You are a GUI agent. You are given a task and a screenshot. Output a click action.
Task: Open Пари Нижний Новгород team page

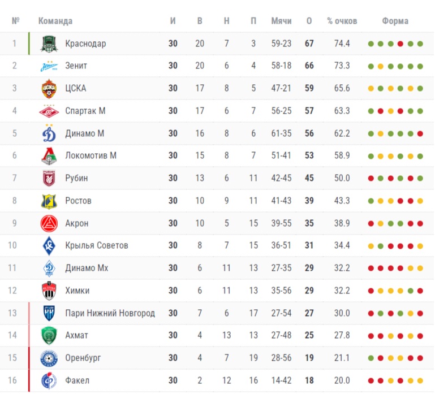tap(110, 313)
